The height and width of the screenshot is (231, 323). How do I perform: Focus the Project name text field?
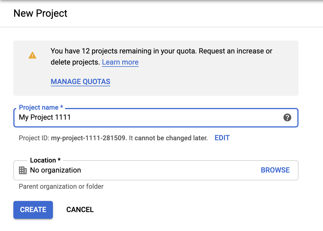(x=167, y=117)
